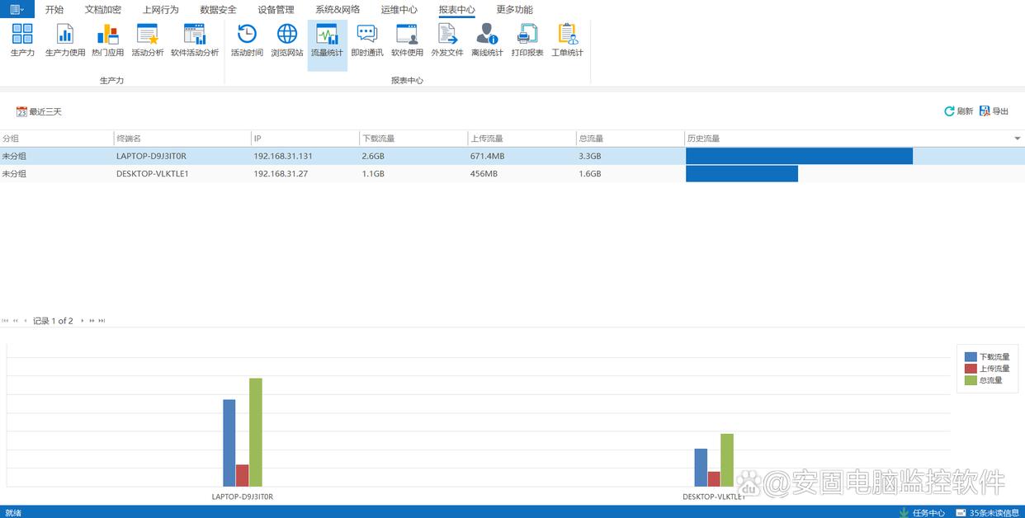This screenshot has width=1025, height=518.
Task: Open the application menu button at top-left
Action: click(17, 9)
